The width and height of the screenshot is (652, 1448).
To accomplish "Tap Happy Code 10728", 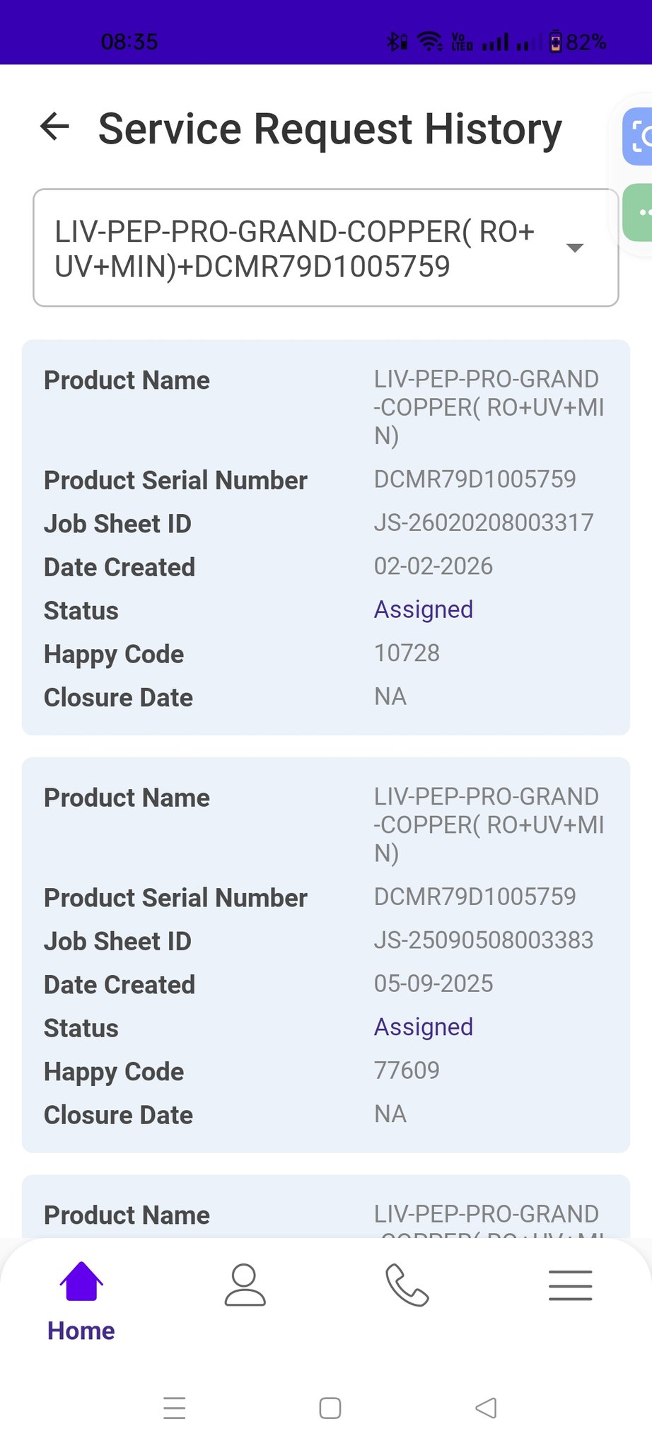I will click(407, 653).
